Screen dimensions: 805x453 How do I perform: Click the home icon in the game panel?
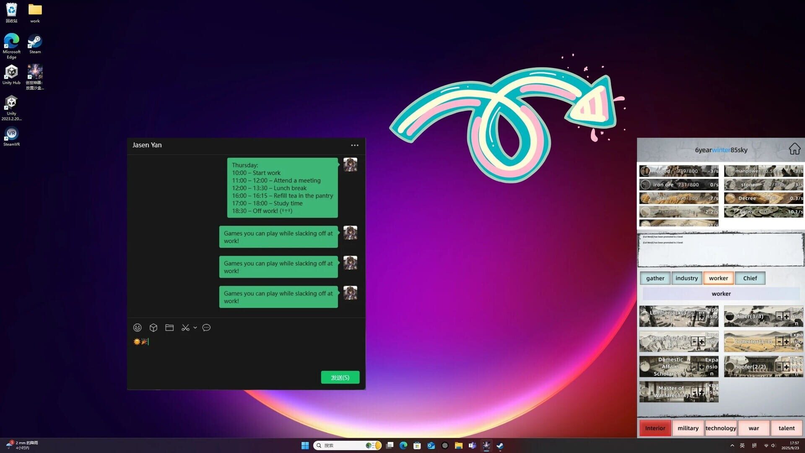[x=795, y=149]
